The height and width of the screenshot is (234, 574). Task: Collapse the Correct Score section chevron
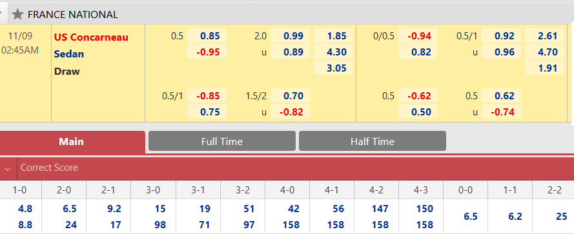8,168
